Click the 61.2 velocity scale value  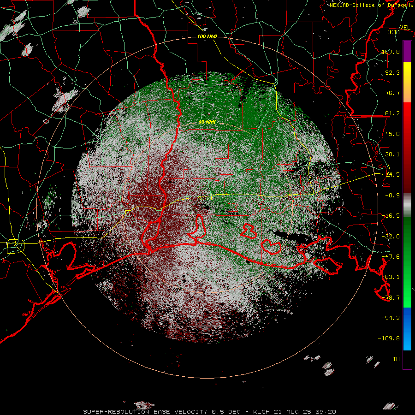coord(392,113)
